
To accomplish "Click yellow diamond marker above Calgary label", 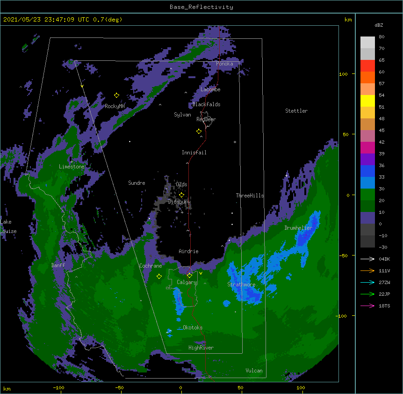I will (189, 276).
